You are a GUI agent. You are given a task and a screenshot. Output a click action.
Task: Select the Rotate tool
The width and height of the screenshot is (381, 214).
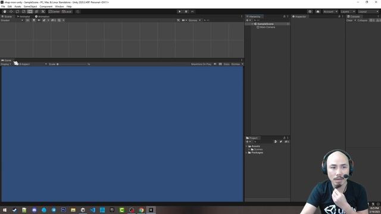[x=17, y=12]
